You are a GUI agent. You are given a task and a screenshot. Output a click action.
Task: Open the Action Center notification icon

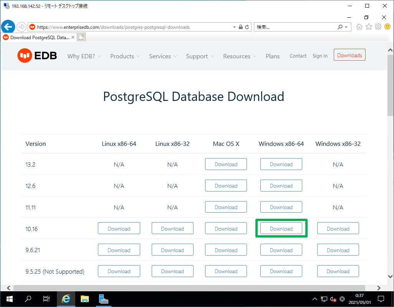coord(381,299)
